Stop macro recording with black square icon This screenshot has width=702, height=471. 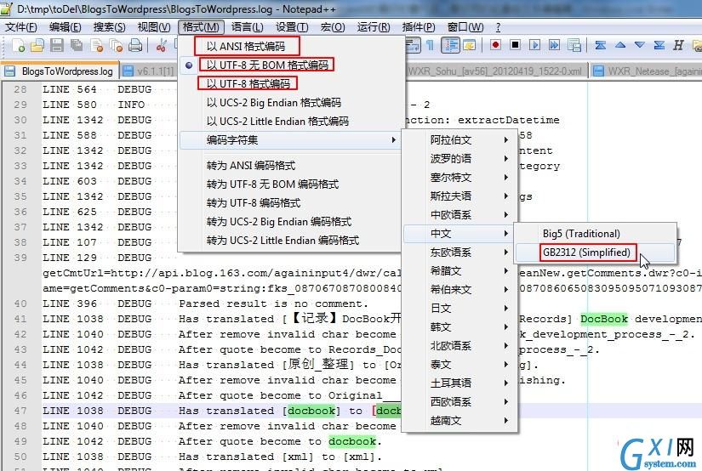click(515, 45)
